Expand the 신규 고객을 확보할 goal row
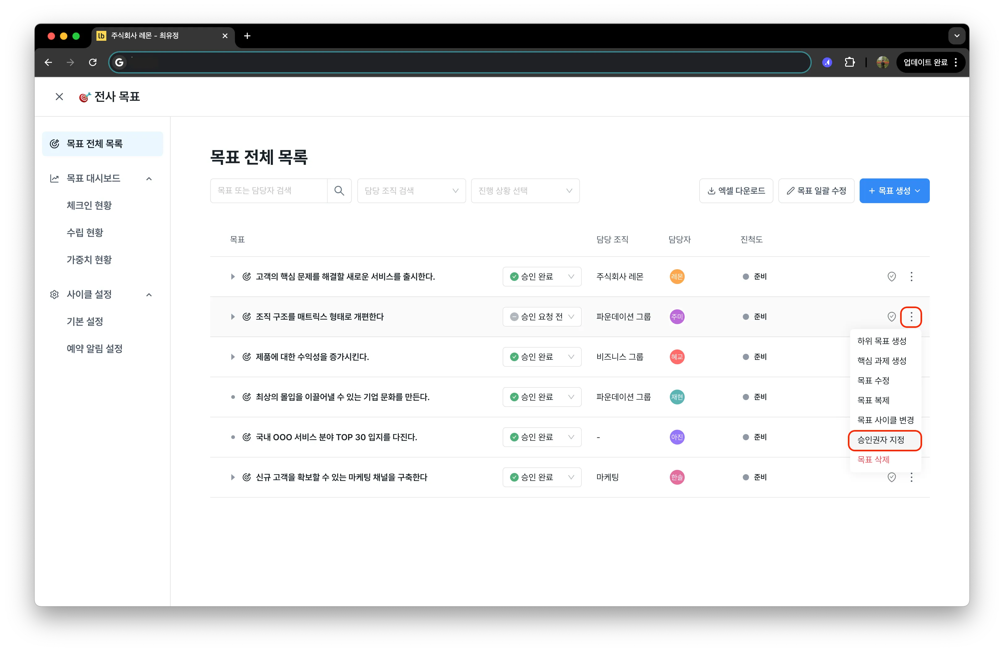The width and height of the screenshot is (1004, 652). click(x=232, y=477)
